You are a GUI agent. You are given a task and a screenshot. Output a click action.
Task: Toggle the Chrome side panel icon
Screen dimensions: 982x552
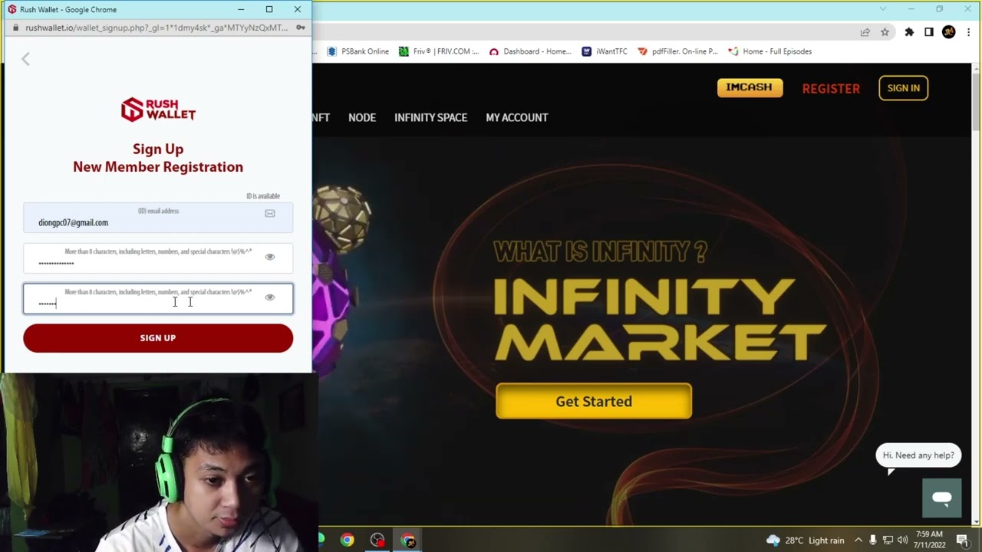929,32
